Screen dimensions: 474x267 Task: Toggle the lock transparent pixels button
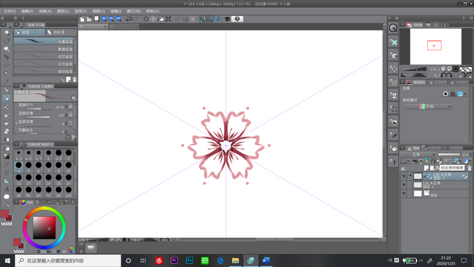click(x=439, y=161)
